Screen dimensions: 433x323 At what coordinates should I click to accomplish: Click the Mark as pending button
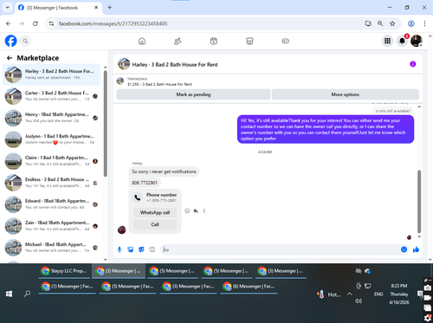193,94
